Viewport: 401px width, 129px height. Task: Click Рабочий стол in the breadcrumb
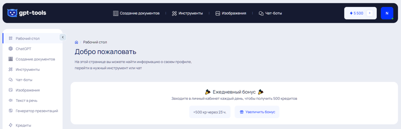(95, 42)
